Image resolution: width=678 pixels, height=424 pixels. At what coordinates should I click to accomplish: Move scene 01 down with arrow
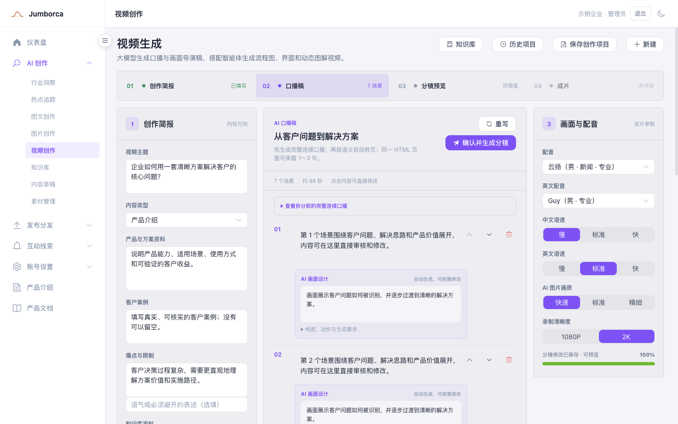[489, 235]
